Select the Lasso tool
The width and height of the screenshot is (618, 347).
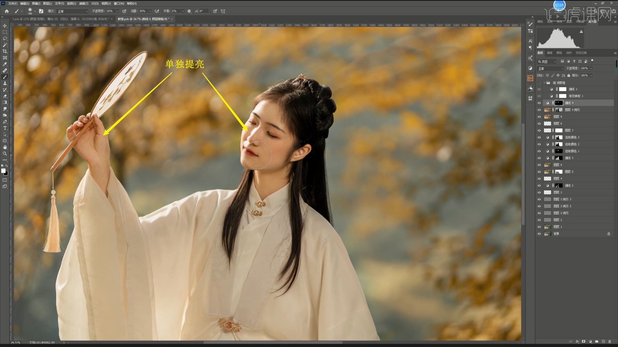(5, 39)
